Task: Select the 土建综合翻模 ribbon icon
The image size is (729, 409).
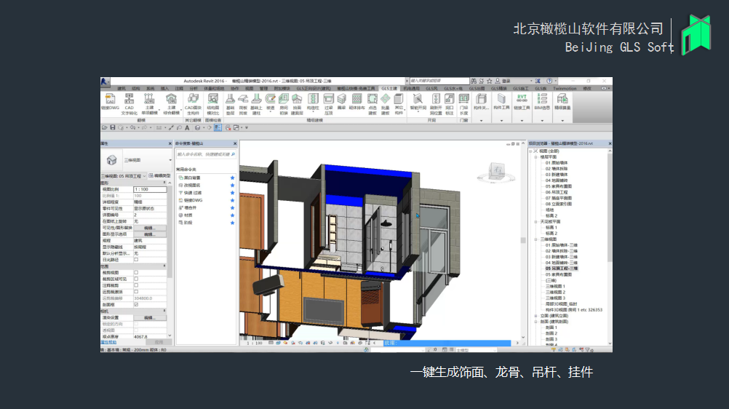Action: [x=171, y=104]
